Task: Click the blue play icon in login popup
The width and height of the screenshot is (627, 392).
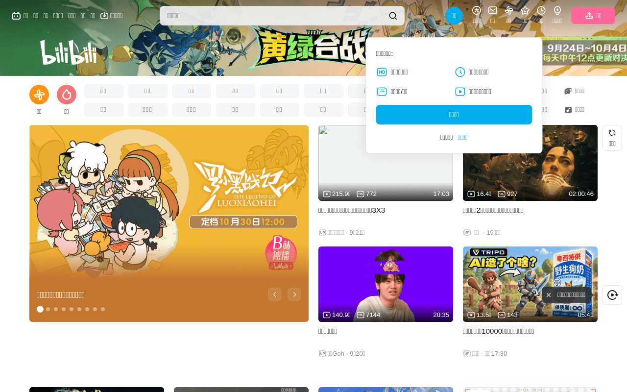Action: point(460,92)
